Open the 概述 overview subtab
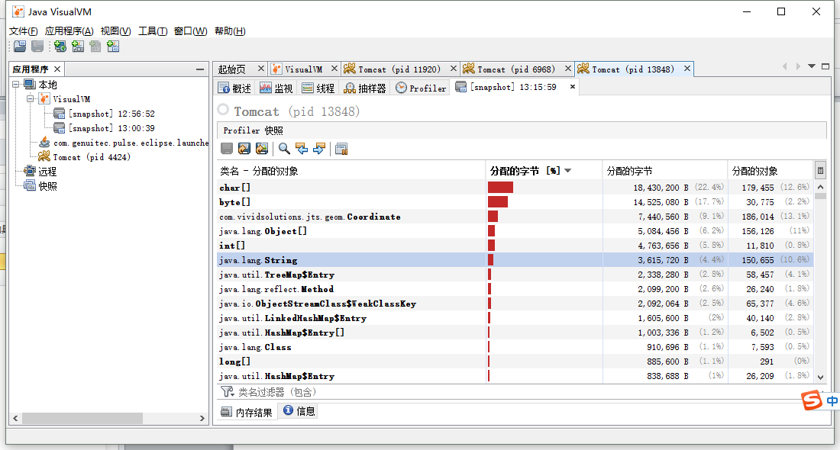The image size is (840, 450). [x=235, y=88]
